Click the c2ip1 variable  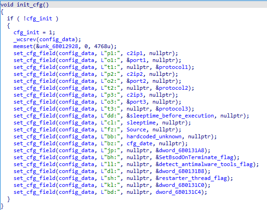pos(134,53)
